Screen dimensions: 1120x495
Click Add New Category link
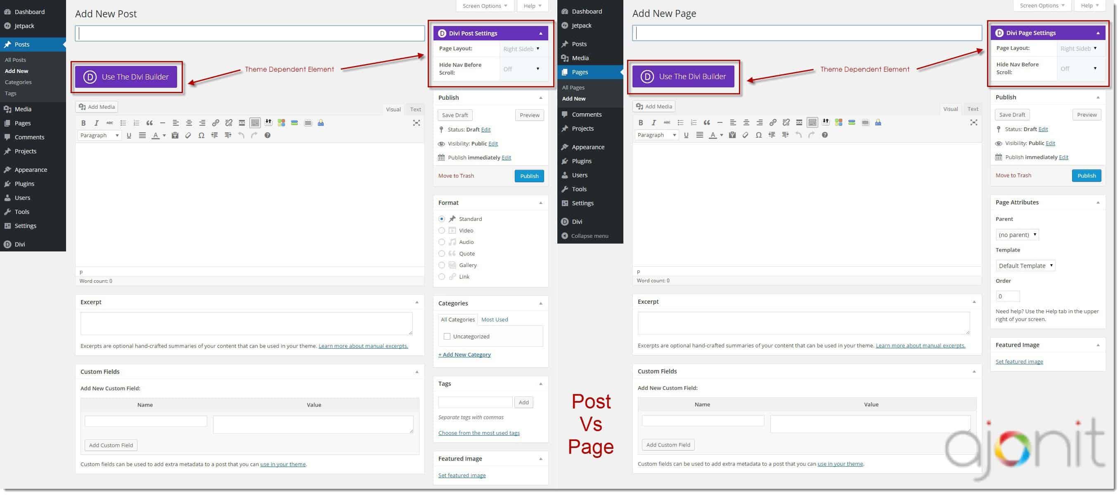[x=464, y=354]
